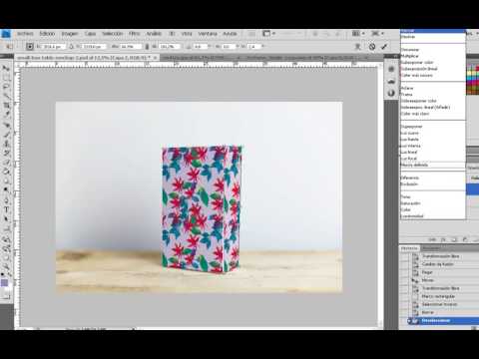Switch to warp mode icon
479x359 pixels.
(358, 47)
